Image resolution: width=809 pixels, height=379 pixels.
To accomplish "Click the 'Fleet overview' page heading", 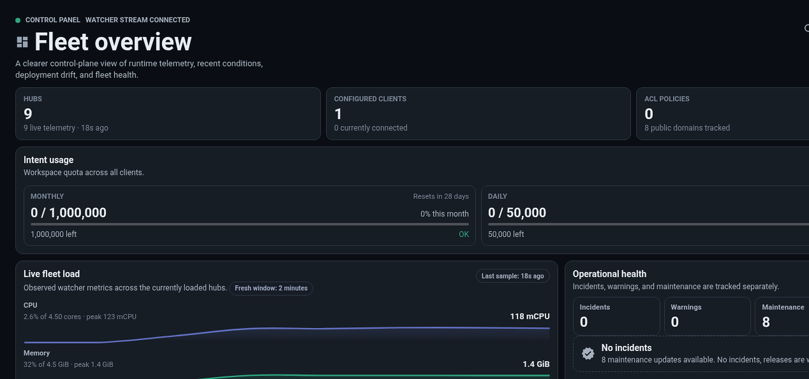I will pos(113,42).
